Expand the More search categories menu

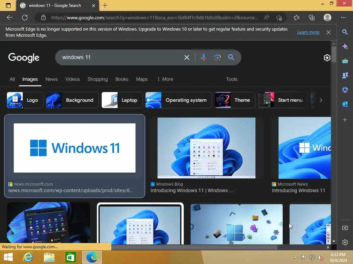(165, 79)
